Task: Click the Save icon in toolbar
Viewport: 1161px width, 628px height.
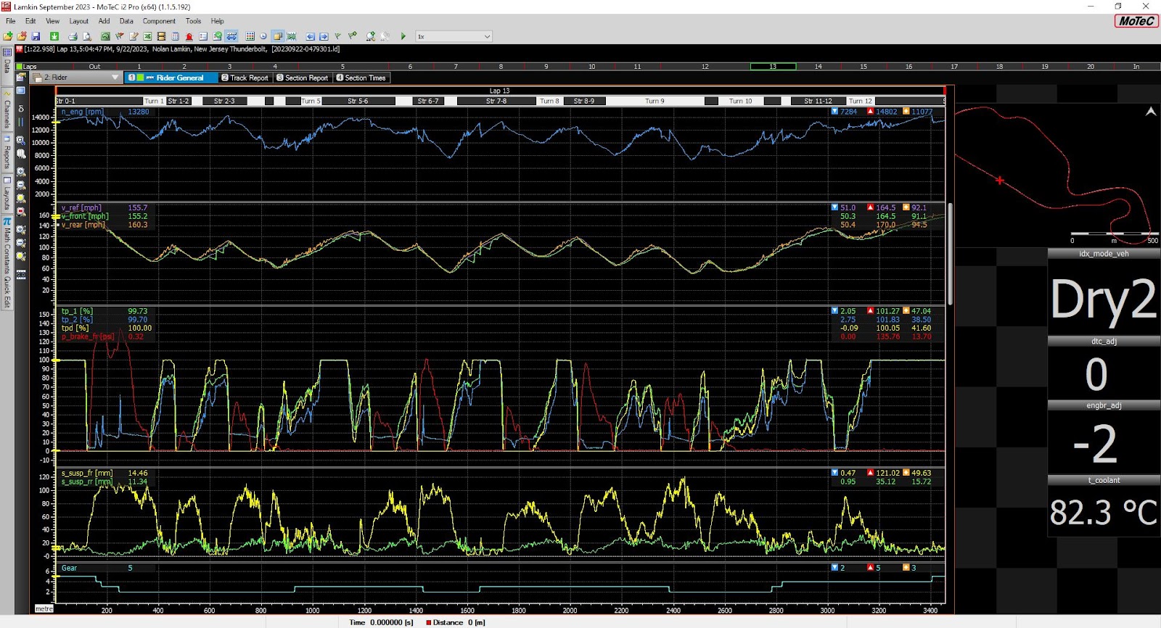Action: (36, 36)
